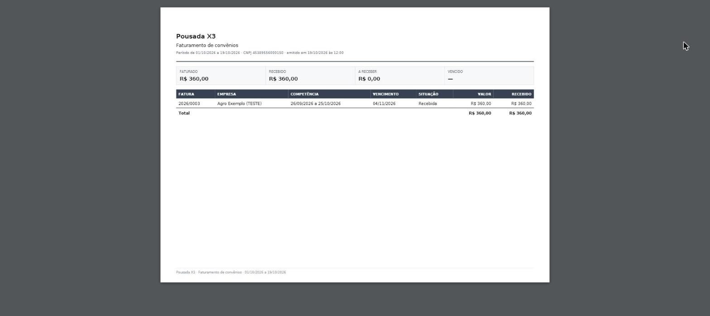Click the Total row label
This screenshot has height=316, width=710.
click(x=184, y=113)
